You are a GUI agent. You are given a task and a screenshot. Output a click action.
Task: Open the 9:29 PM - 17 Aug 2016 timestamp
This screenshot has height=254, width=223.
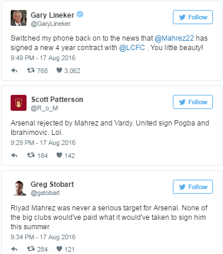point(43,143)
